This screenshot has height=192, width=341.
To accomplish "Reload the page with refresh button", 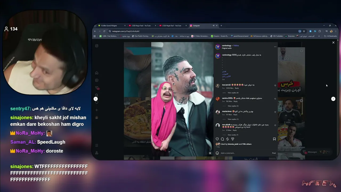I will pos(104,31).
